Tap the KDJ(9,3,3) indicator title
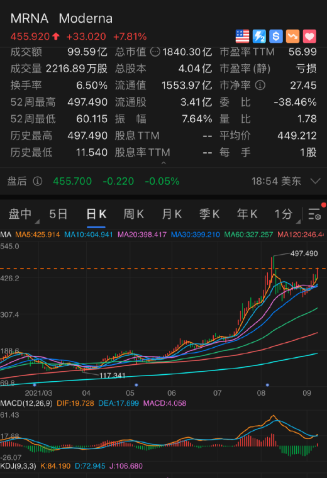This screenshot has height=478, width=327. point(18,466)
